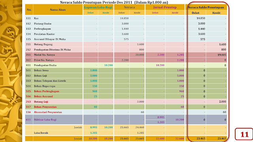Image resolution: width=253 pixels, height=142 pixels.
Task: Select 'Kredit' subheader under Neraca Saldo Penutupan
Action: coord(216,13)
